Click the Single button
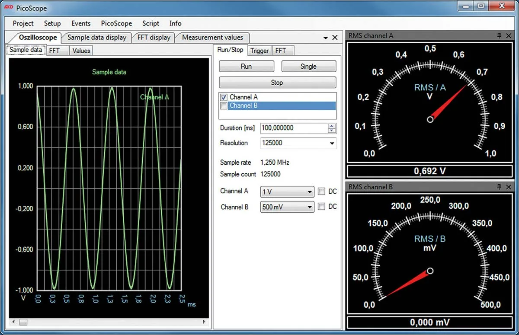 (x=308, y=66)
